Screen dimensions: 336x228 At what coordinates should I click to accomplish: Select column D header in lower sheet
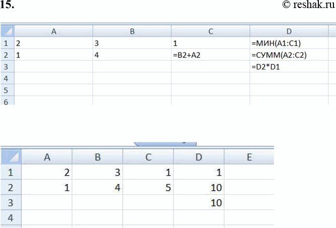point(199,157)
